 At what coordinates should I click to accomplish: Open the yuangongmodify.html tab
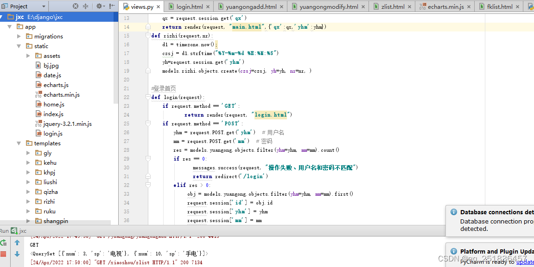[x=328, y=6]
